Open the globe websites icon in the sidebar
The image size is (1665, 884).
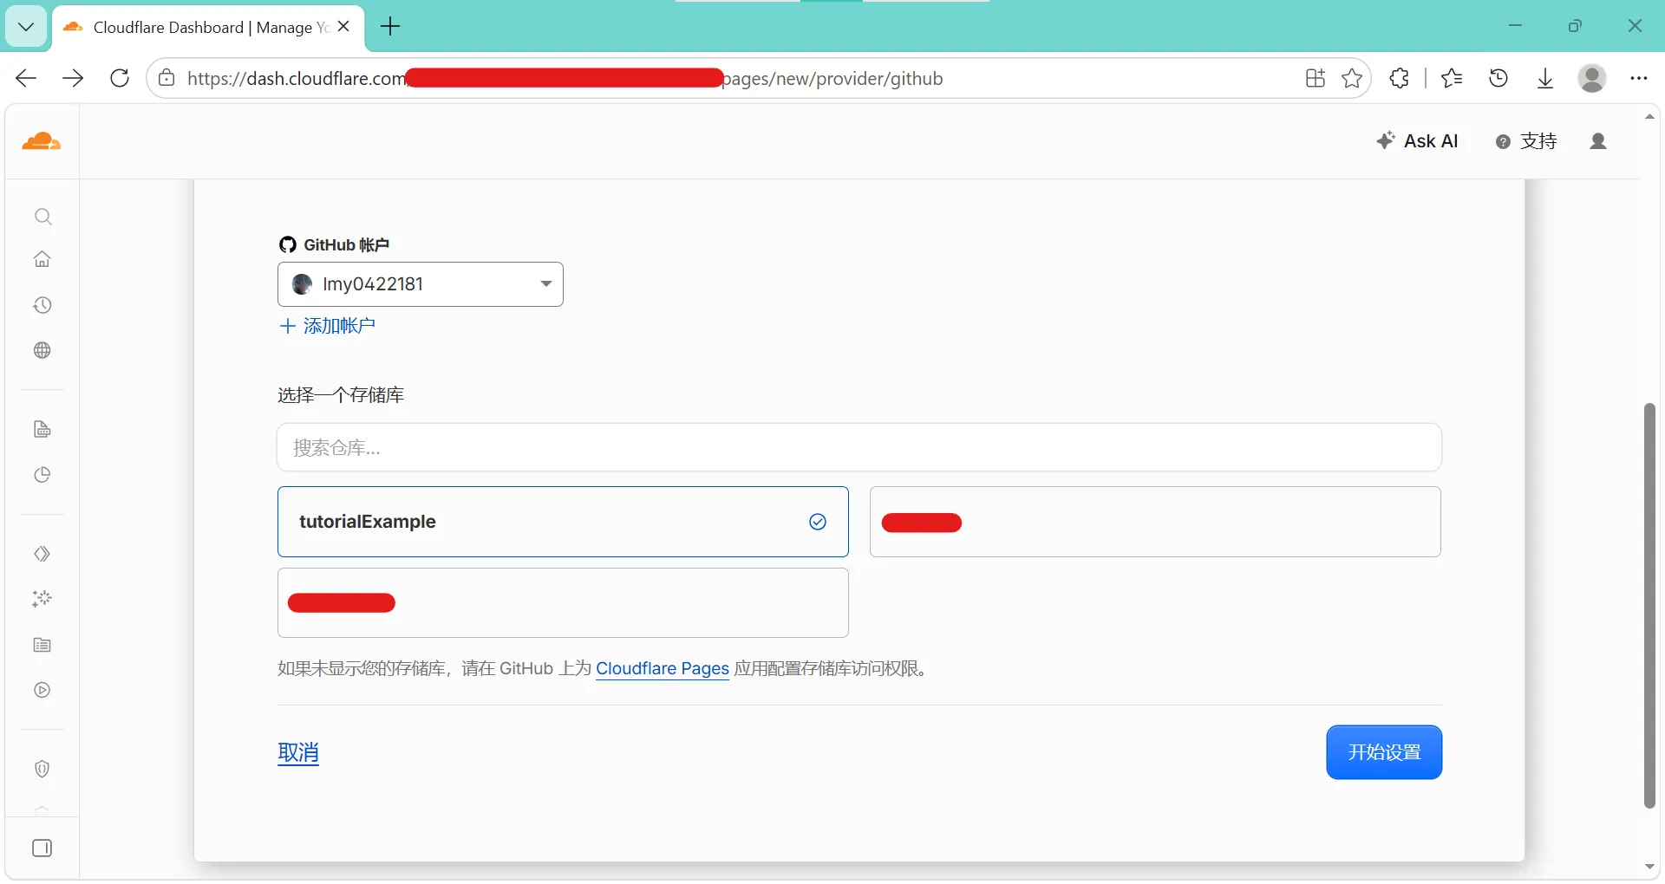(42, 350)
